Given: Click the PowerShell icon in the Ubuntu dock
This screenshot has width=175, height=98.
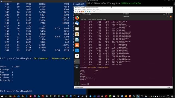Looking at the screenshot, I should coord(77,67).
